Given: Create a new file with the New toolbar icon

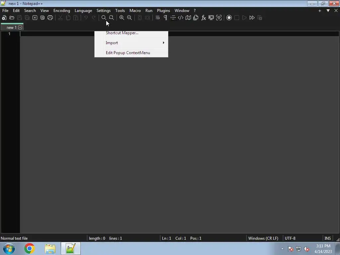Looking at the screenshot, I should [x=4, y=18].
